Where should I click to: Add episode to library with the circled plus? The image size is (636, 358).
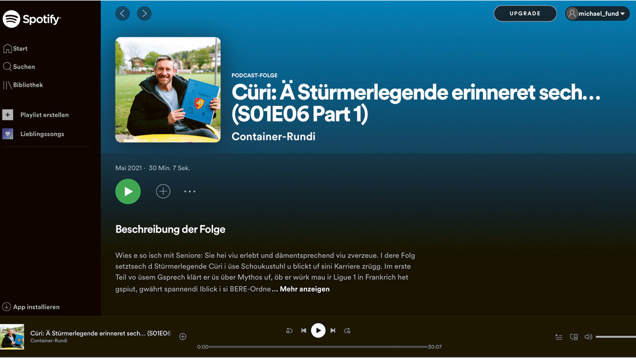click(163, 191)
